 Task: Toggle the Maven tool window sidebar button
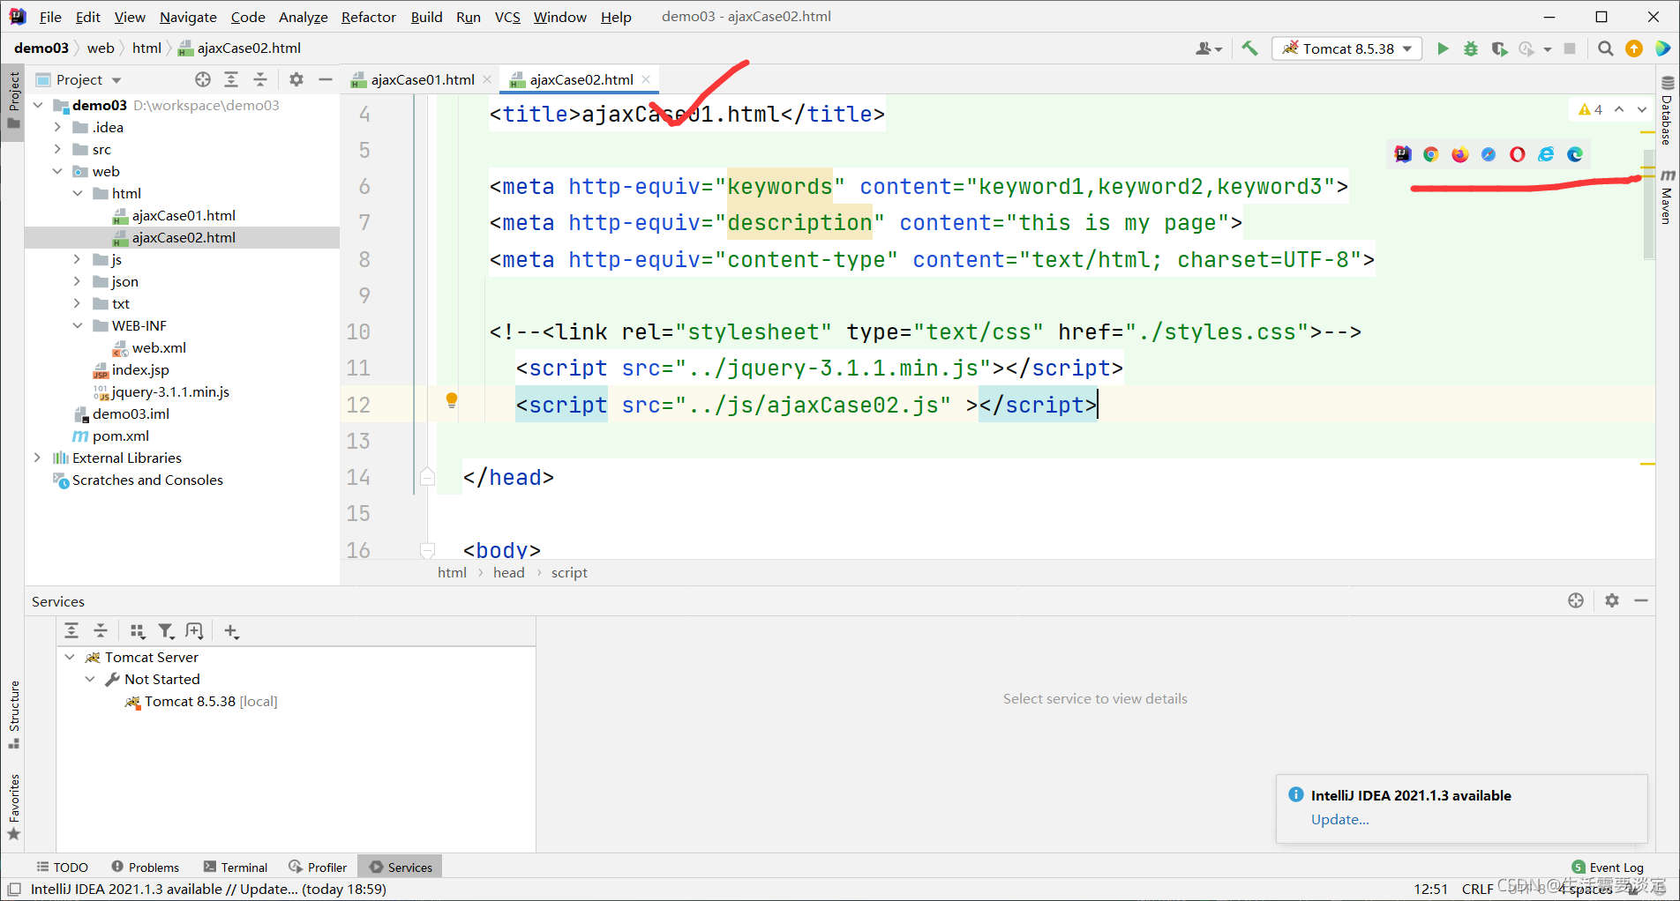pos(1667,197)
